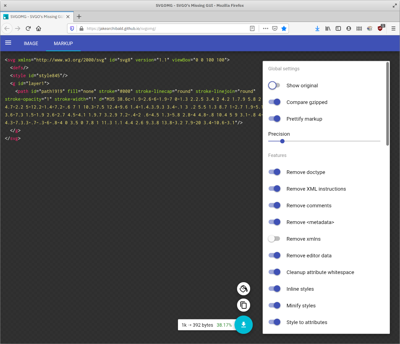Open the Firefox application menu
The image size is (400, 344).
coord(393,28)
